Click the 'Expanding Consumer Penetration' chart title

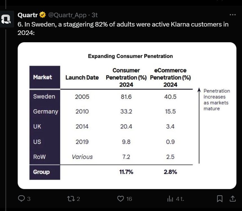point(130,56)
